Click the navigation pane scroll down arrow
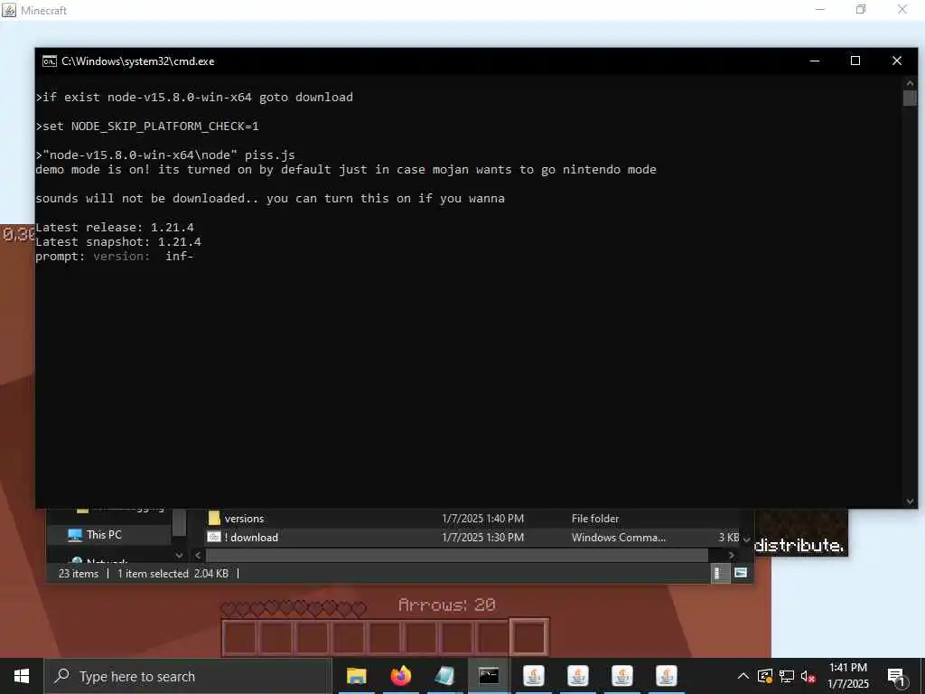Image resolution: width=925 pixels, height=694 pixels. 180,556
